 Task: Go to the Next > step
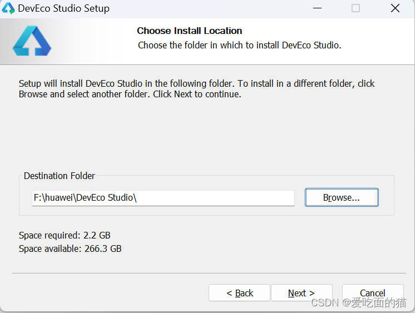[x=302, y=293]
